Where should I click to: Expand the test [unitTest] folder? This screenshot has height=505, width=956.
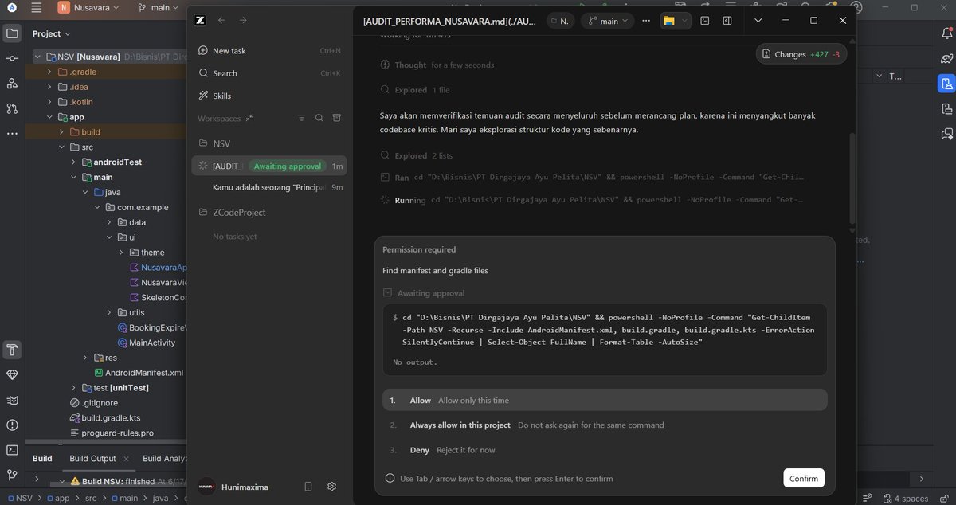73,388
